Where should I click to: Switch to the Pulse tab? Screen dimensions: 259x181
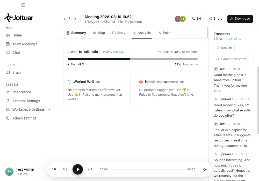coord(165,33)
